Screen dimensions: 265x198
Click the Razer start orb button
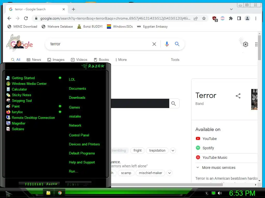(x=9, y=194)
